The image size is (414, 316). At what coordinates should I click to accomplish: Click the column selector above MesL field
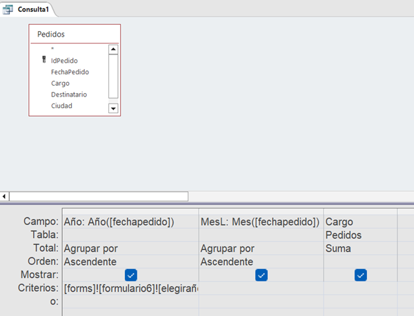pyautogui.click(x=261, y=211)
